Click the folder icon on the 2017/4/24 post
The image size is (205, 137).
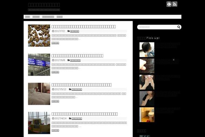coord(70,119)
